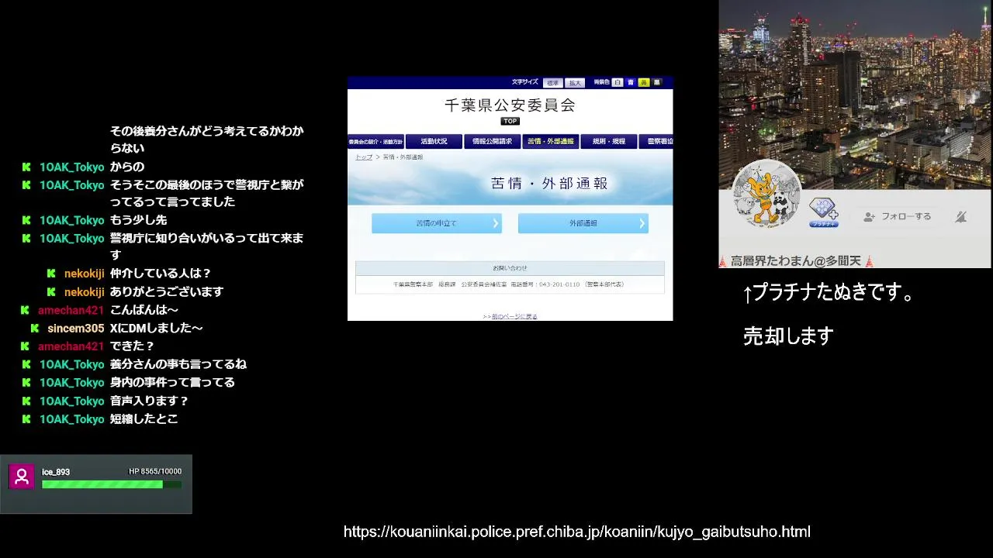Click the black TOP badge under site title
993x558 pixels.
coord(510,121)
